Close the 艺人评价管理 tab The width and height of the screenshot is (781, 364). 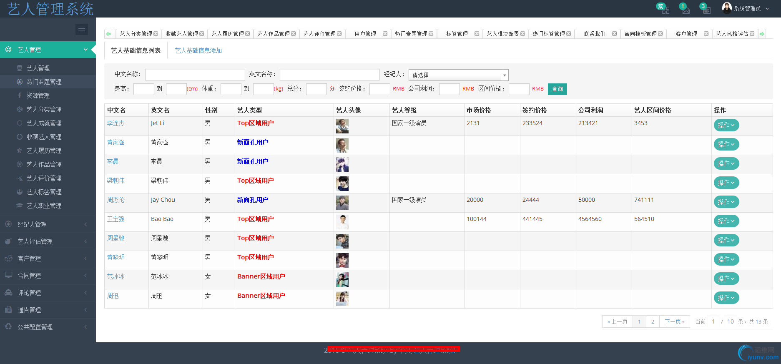339,34
